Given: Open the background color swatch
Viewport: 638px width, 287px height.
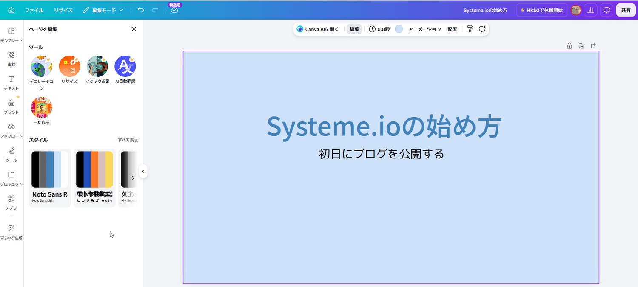Looking at the screenshot, I should pos(399,29).
